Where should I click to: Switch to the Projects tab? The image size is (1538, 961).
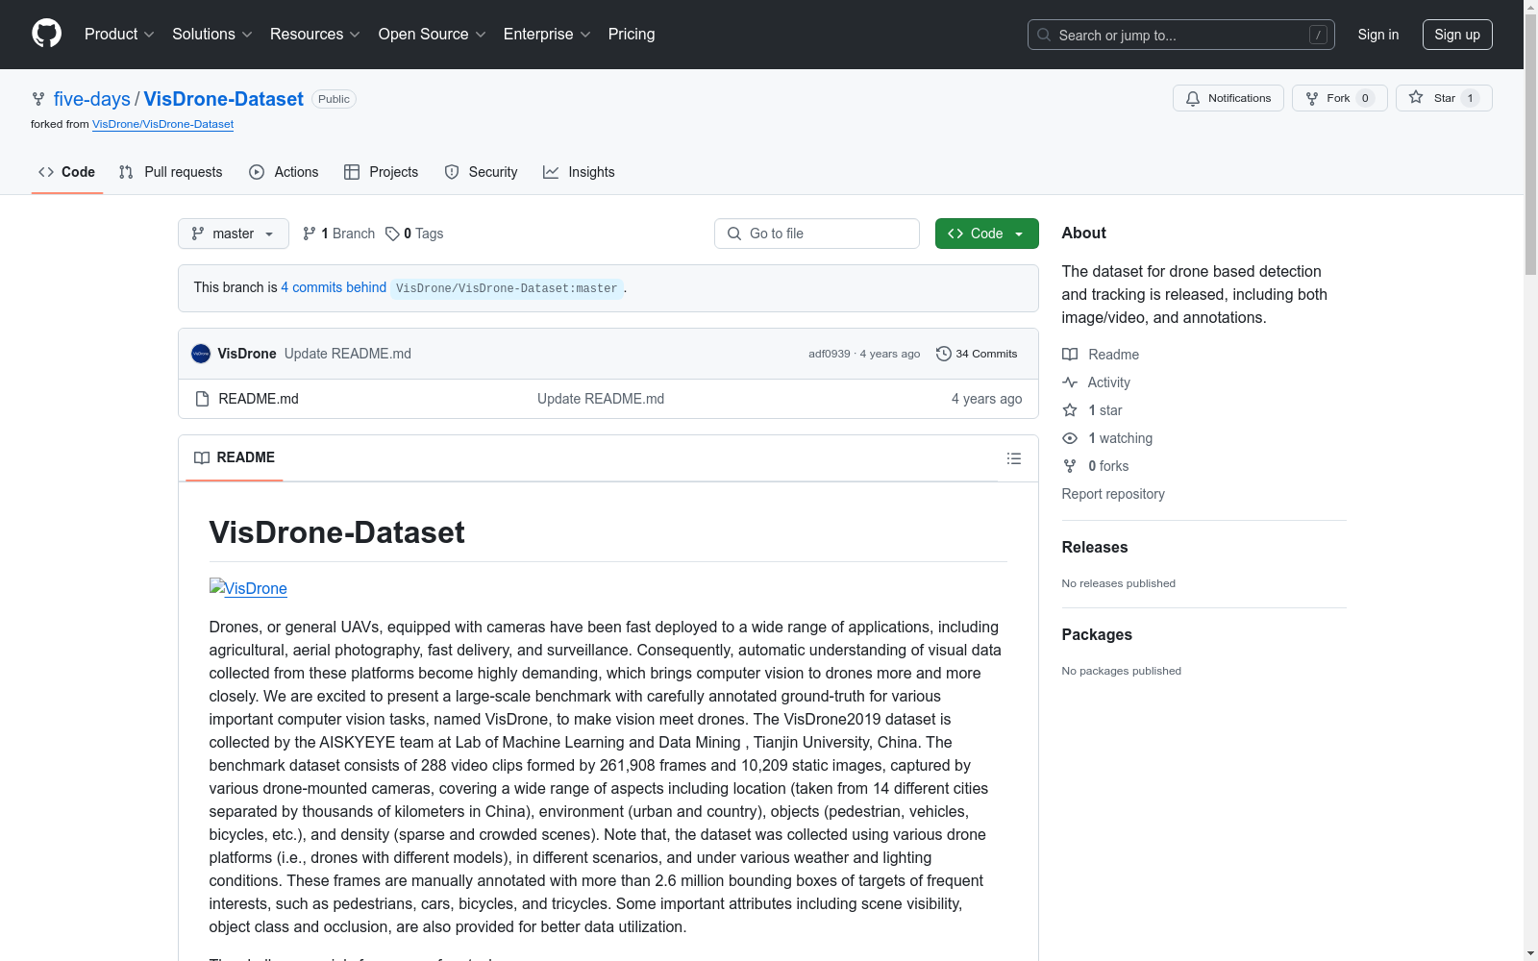click(382, 172)
